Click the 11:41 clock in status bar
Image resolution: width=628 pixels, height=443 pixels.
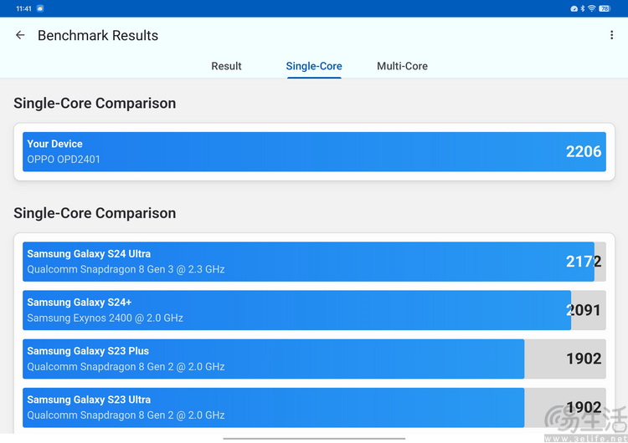(x=23, y=8)
